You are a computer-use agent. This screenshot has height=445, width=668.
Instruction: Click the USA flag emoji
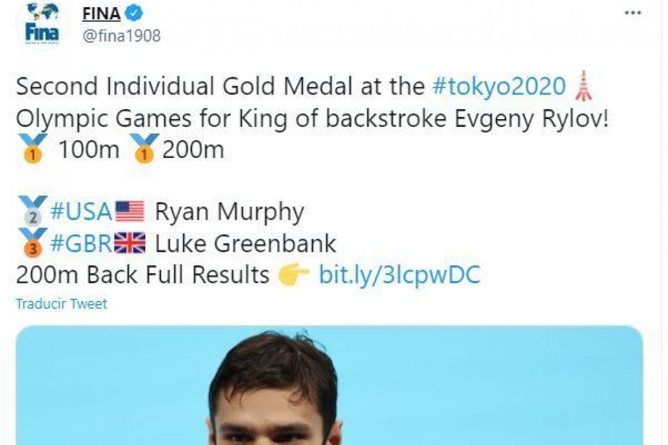pos(130,211)
